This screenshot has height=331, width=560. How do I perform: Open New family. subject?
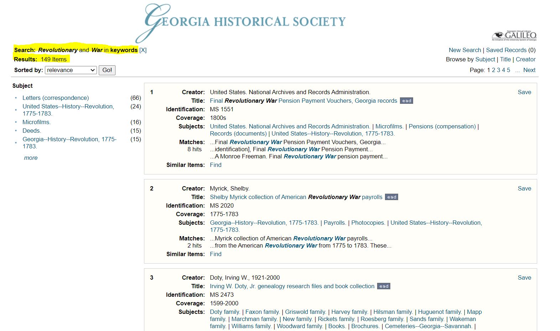[298, 319]
